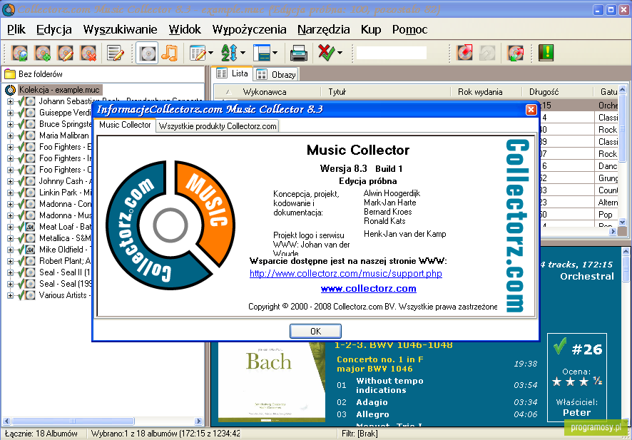Click the Kolekcja example.muc collection icon
This screenshot has height=440, width=632.
(x=10, y=90)
